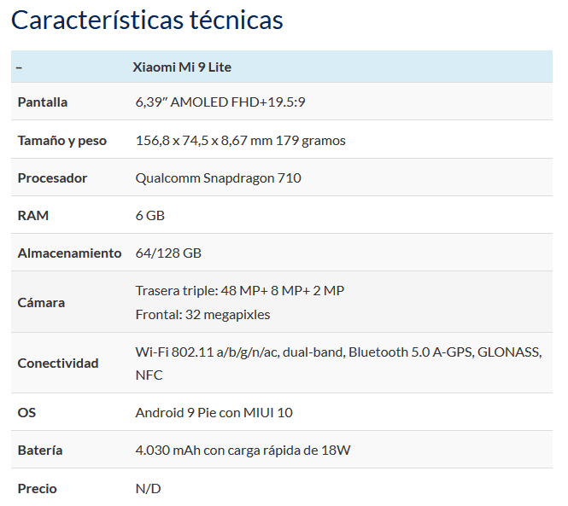The width and height of the screenshot is (568, 506).
Task: Click the 64/128 GB storage value
Action: click(168, 253)
